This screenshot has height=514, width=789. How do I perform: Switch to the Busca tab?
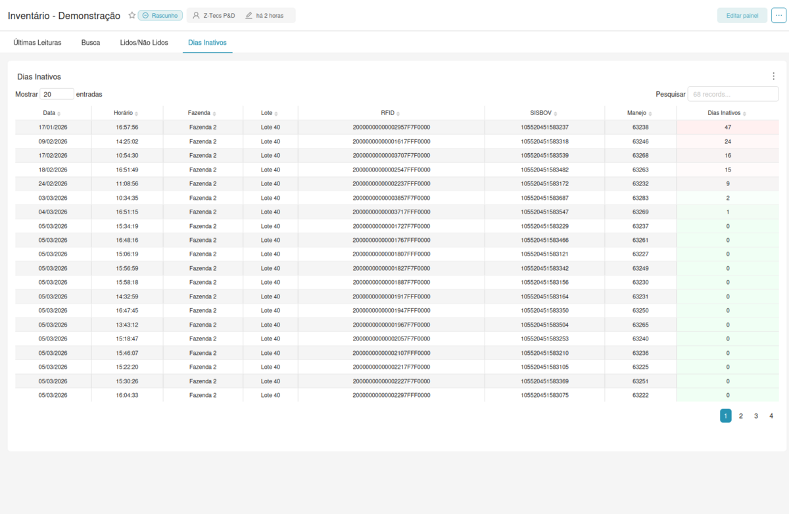coord(90,42)
